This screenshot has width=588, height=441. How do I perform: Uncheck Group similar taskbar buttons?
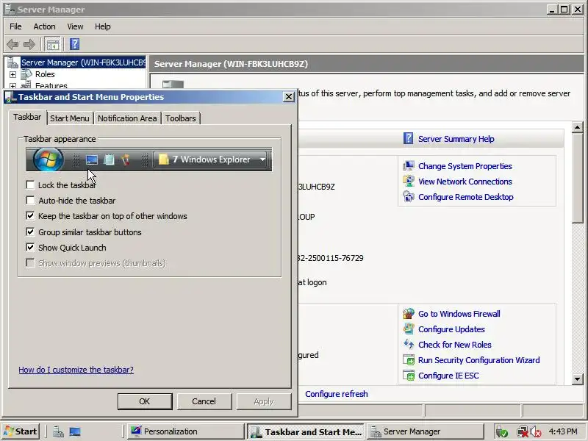(30, 232)
